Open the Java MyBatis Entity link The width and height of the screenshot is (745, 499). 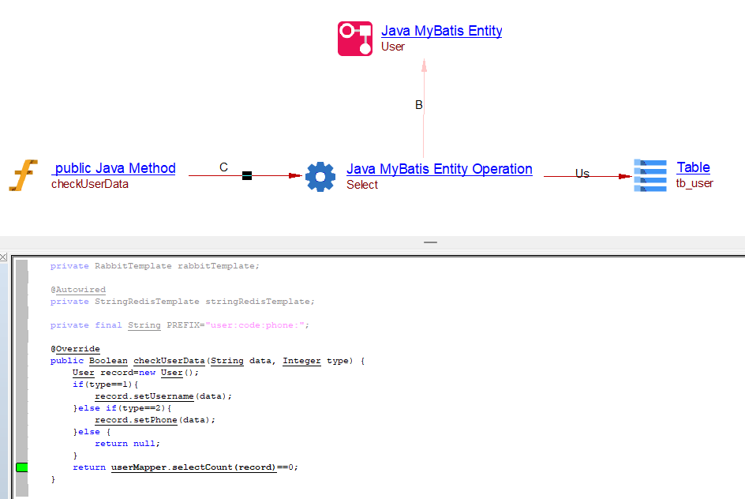[441, 31]
